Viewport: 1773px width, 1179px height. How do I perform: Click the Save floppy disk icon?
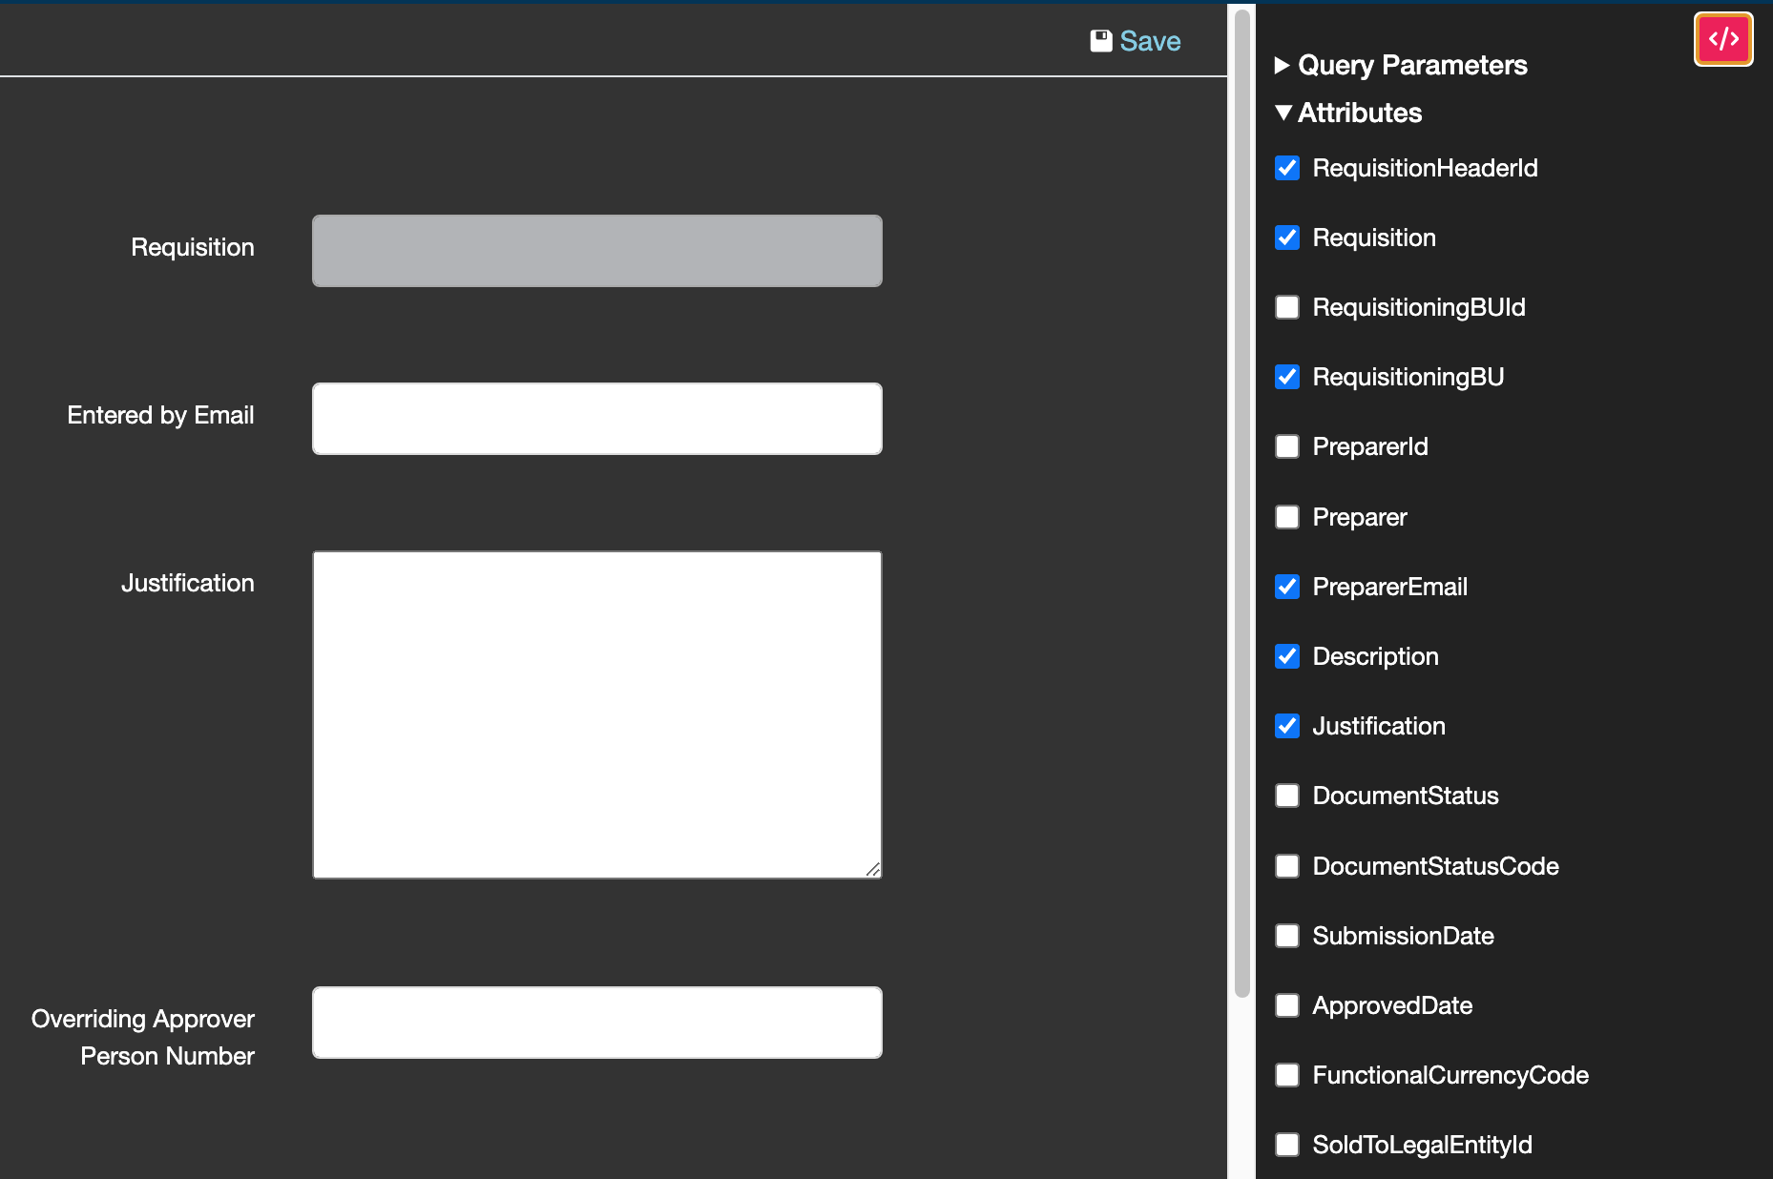tap(1099, 39)
